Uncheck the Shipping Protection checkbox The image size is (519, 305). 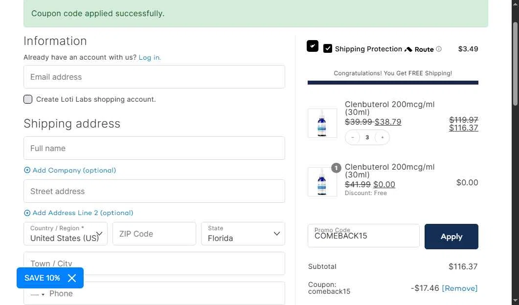click(327, 48)
